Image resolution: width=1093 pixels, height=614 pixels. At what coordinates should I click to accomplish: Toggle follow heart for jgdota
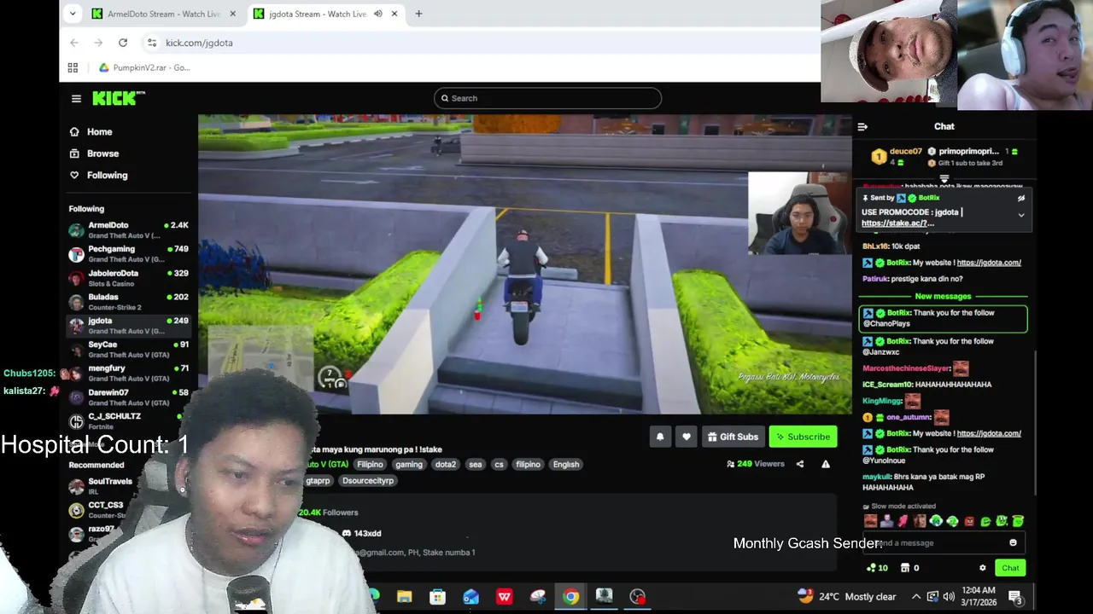tap(687, 437)
